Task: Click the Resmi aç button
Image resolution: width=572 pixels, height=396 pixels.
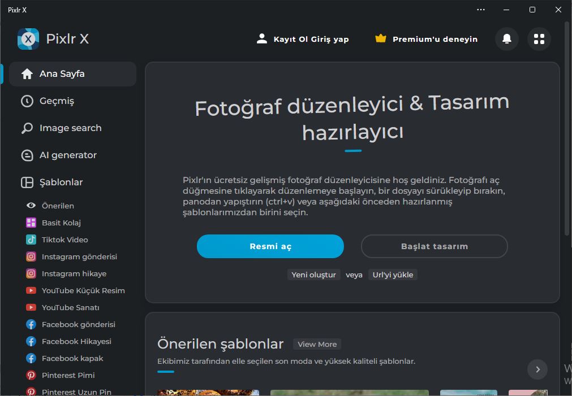Action: click(270, 246)
